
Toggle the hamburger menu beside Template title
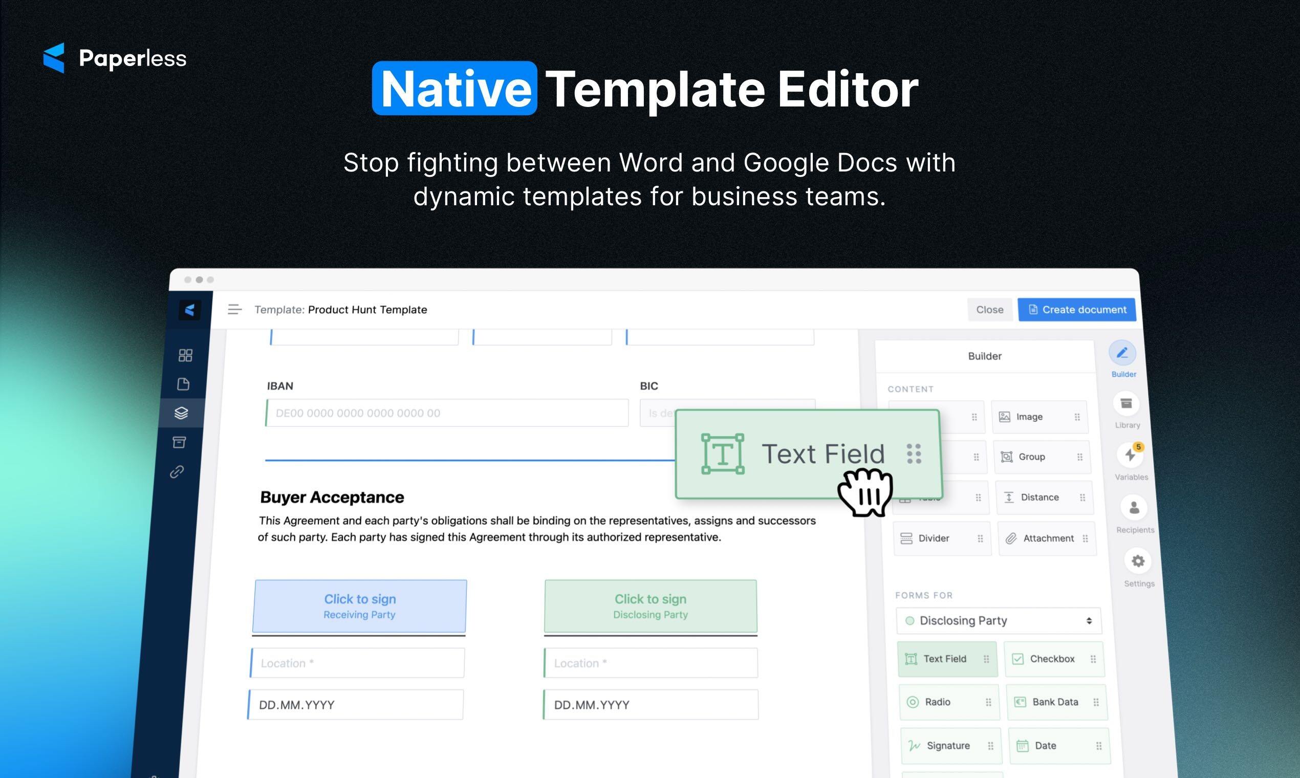coord(235,309)
